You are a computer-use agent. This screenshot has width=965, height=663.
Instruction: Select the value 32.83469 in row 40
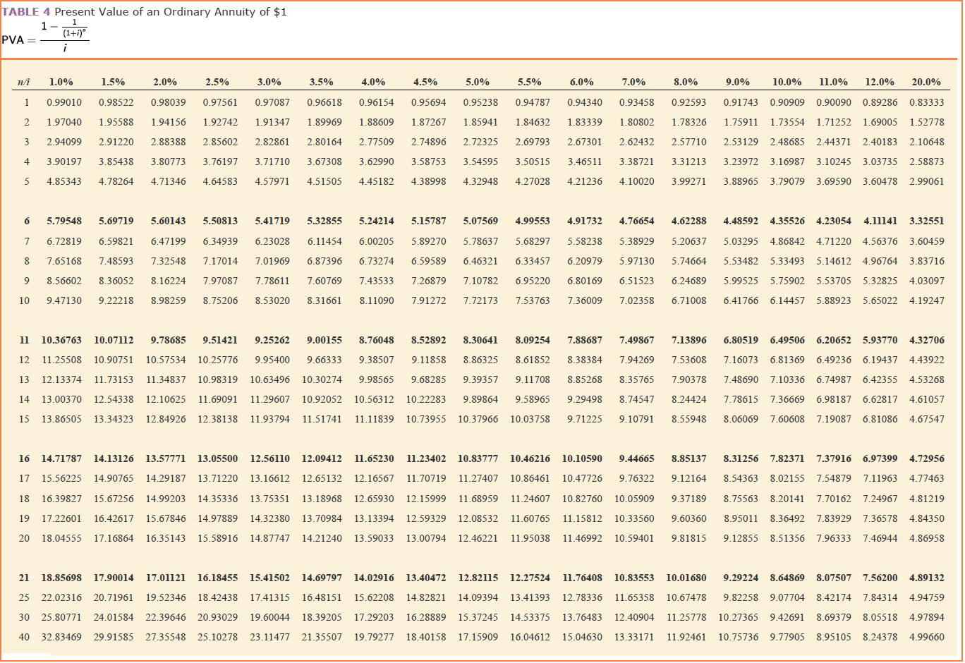[61, 637]
